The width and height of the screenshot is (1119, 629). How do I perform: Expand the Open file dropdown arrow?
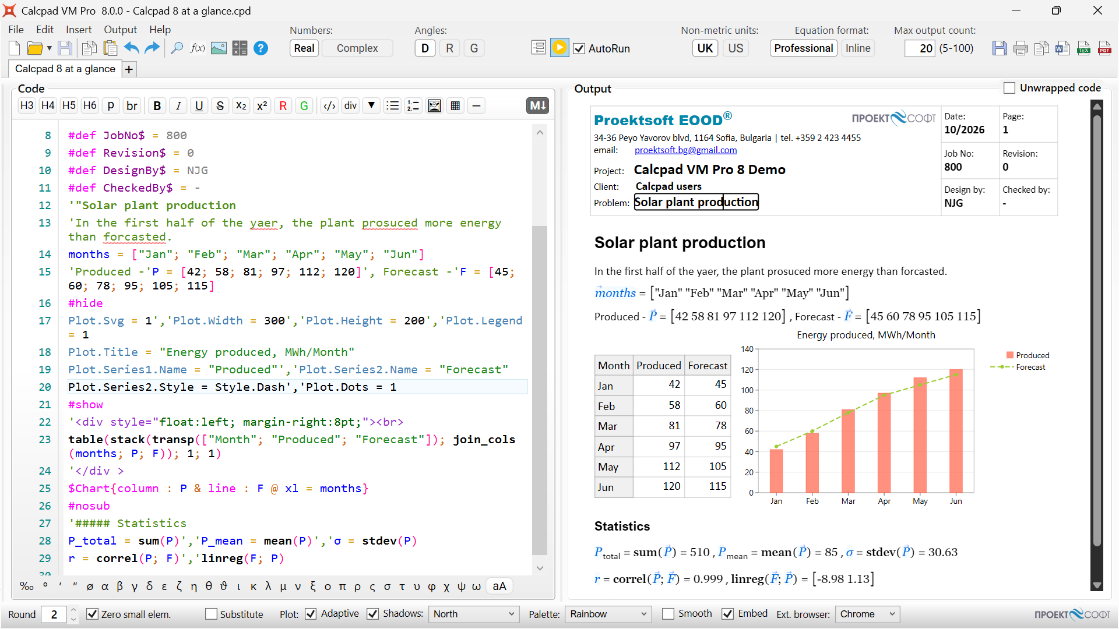pos(50,48)
